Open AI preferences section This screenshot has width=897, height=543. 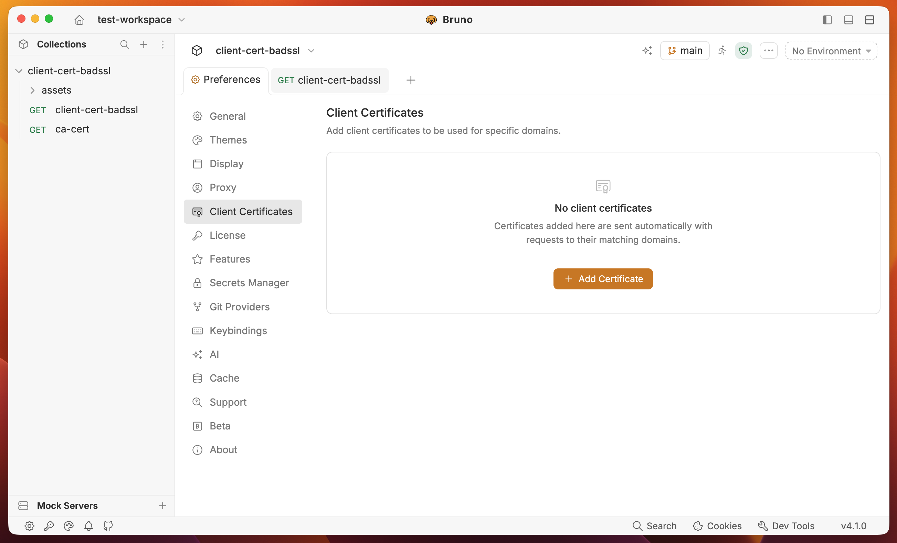click(x=243, y=354)
